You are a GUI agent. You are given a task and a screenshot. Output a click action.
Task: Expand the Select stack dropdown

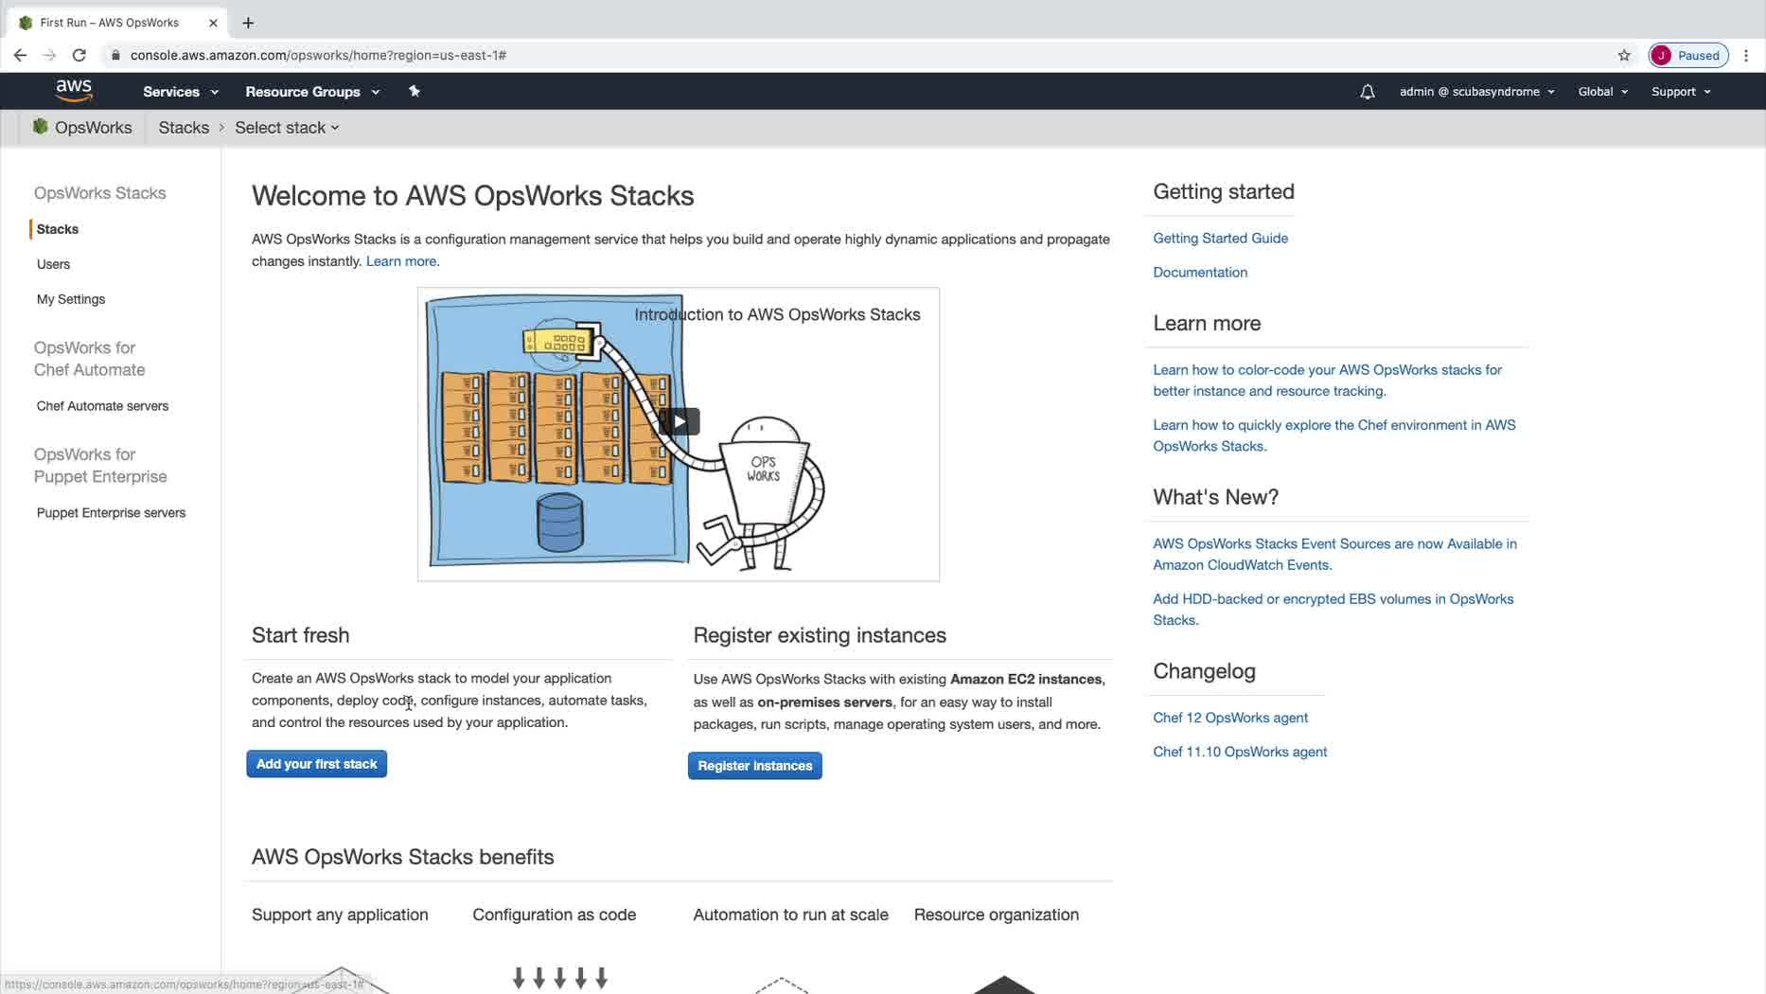(287, 128)
